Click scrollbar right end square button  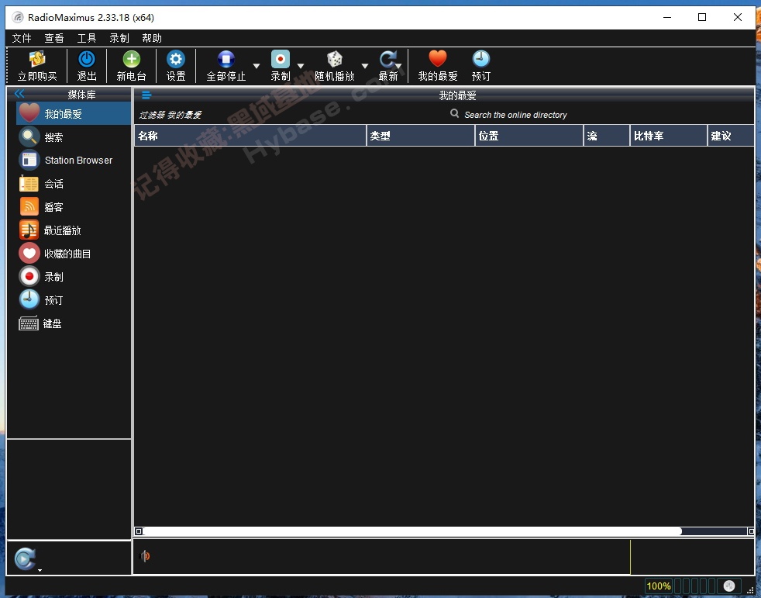pos(751,531)
